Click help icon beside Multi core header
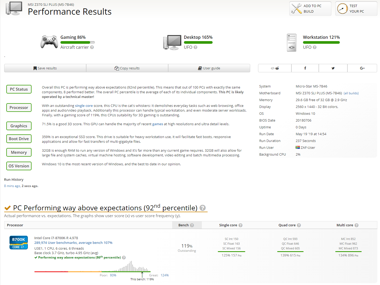Viewport: 380px width, 285px height. tap(356, 225)
